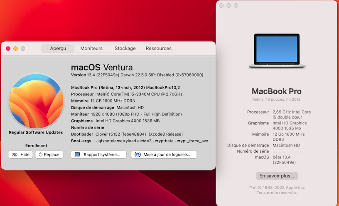The width and height of the screenshot is (339, 206).
Task: Open the Stockage tab
Action: (x=125, y=48)
